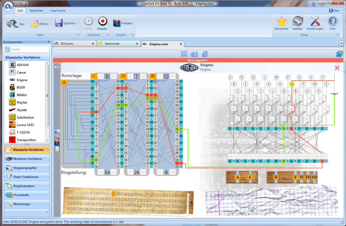
Task: Open the clipboard log icon in Enigma sidebar
Action: coord(57,149)
